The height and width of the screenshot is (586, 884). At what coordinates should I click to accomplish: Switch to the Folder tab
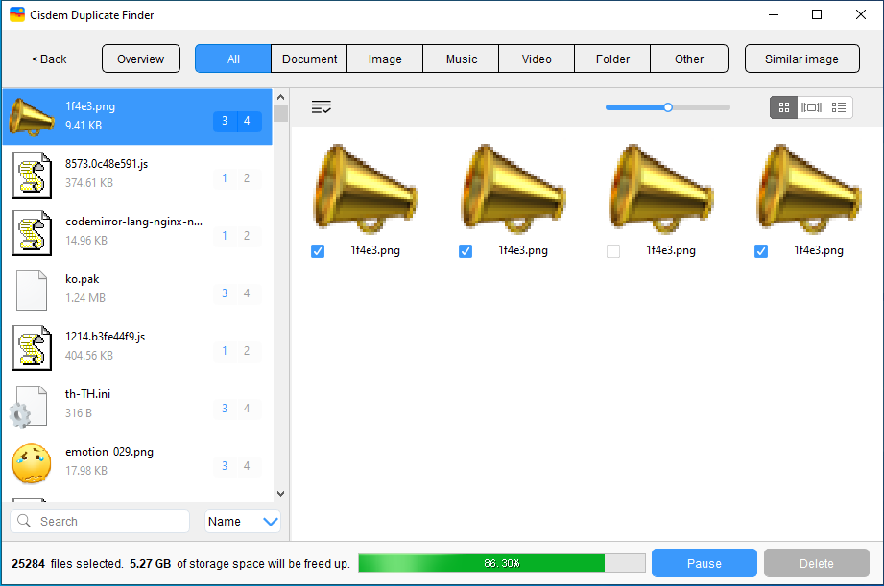(612, 59)
